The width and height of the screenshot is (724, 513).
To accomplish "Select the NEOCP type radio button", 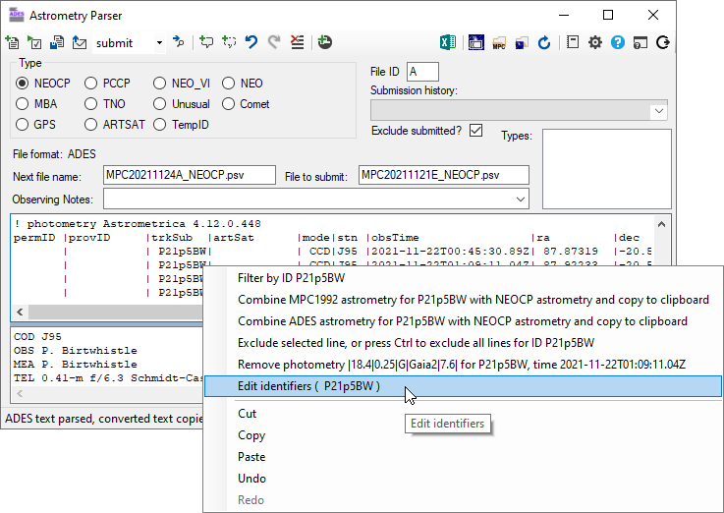I will click(22, 84).
